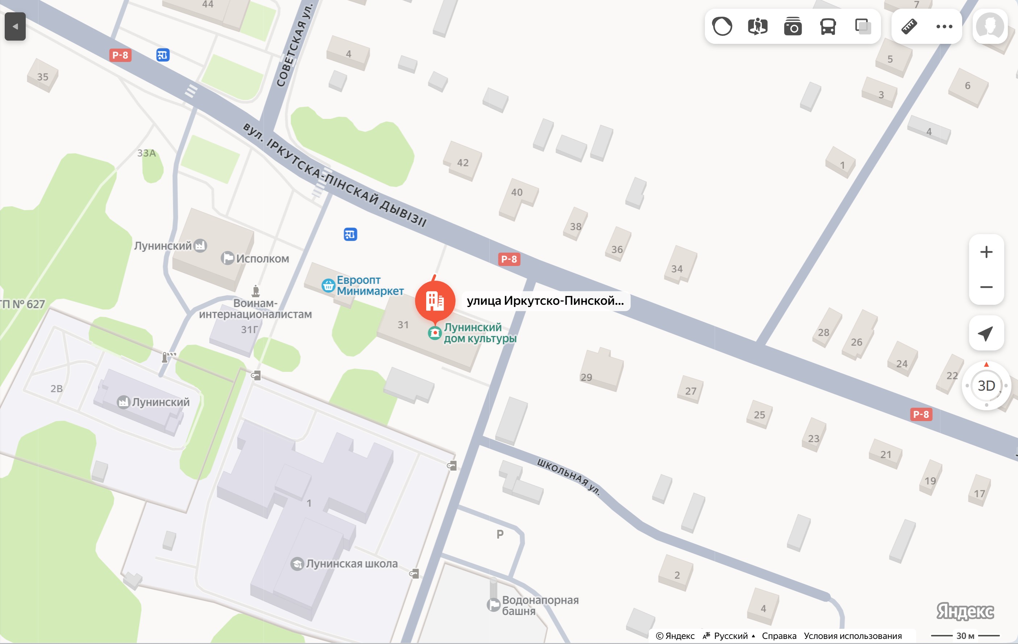Viewport: 1018px width, 644px height.
Task: Locate me with the arrow button
Action: (x=986, y=333)
